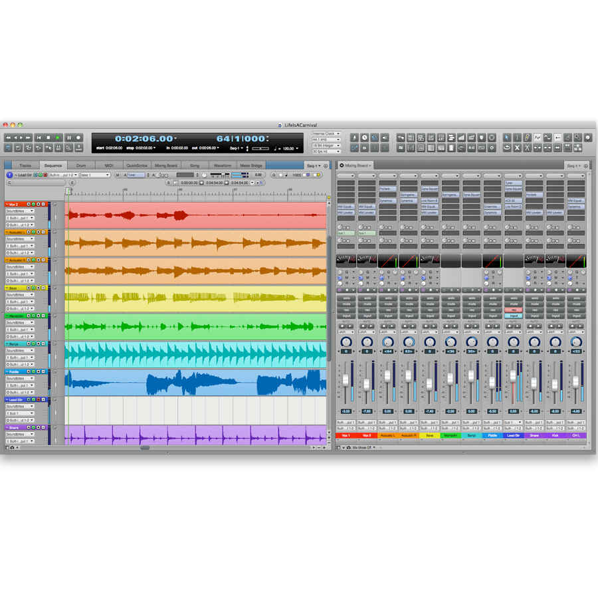Open the 44.1 kHz sample rate dropdown
Viewport: 598px width, 598px height.
click(326, 140)
